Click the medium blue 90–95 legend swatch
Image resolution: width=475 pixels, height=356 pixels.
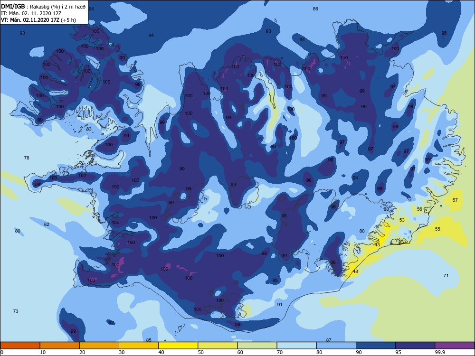point(376,346)
